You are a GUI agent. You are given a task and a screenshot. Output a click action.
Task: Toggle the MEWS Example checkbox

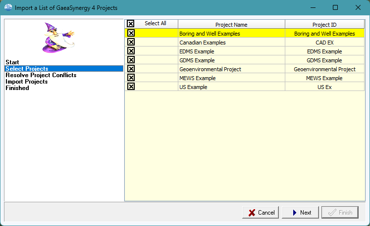[x=131, y=78]
